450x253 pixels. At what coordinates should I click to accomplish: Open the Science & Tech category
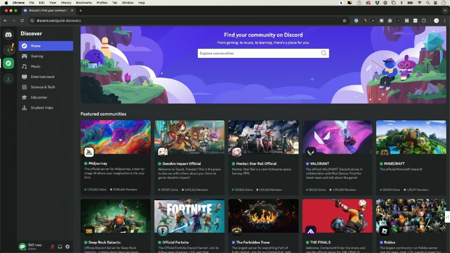43,87
